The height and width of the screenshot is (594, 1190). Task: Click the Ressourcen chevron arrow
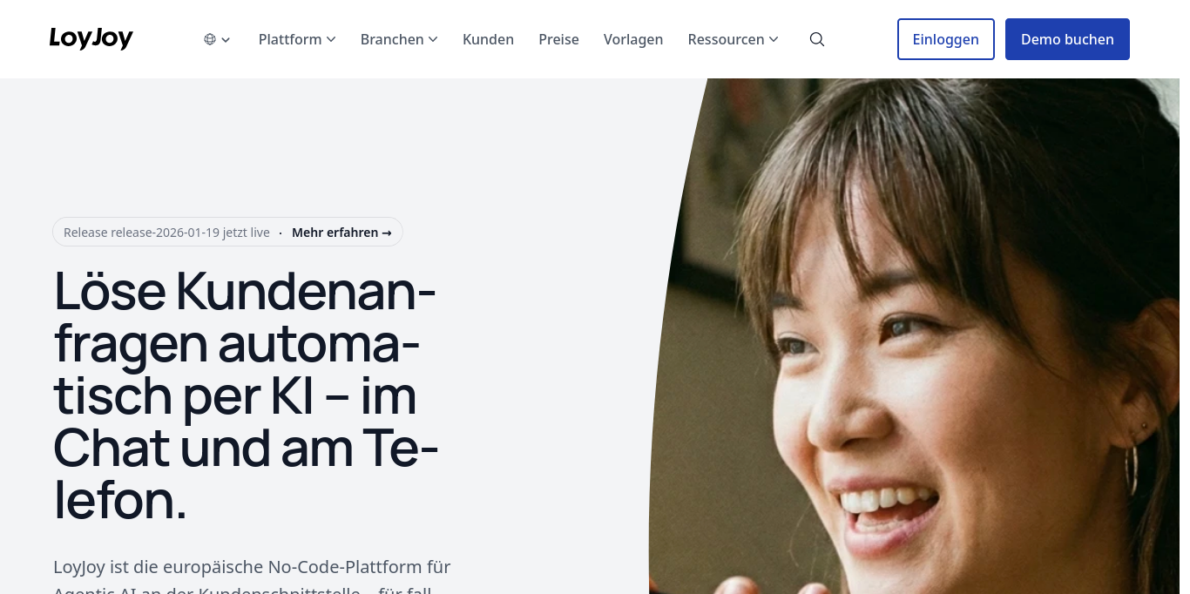[774, 40]
